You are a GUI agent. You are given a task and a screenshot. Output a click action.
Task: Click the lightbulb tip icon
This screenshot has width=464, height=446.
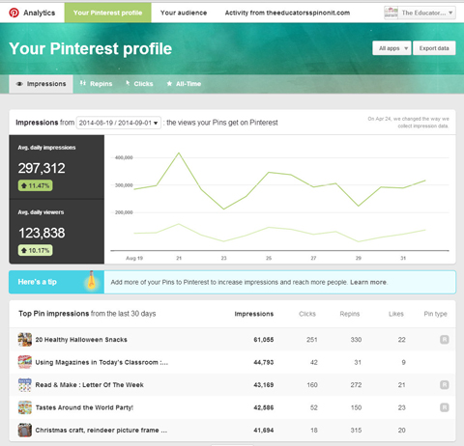tap(92, 280)
